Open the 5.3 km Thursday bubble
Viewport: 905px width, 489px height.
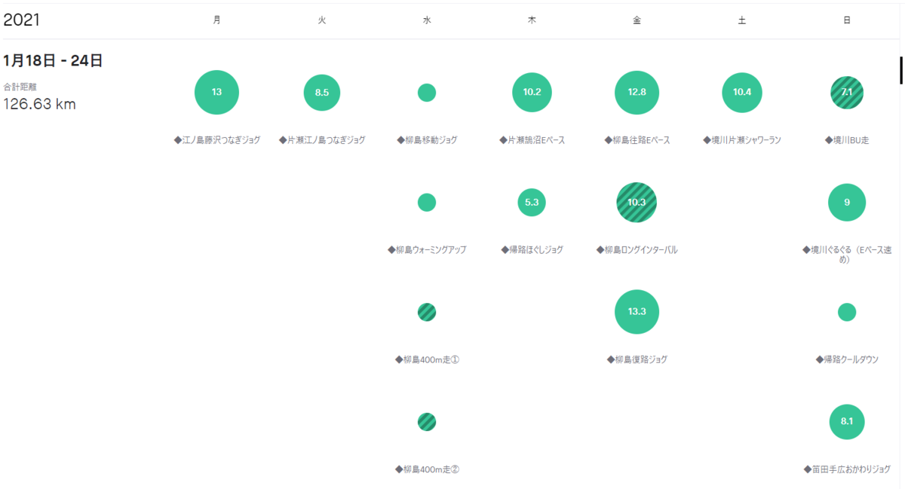click(532, 202)
